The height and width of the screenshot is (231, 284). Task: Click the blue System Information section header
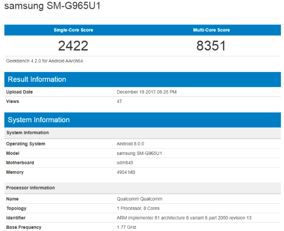pos(39,120)
